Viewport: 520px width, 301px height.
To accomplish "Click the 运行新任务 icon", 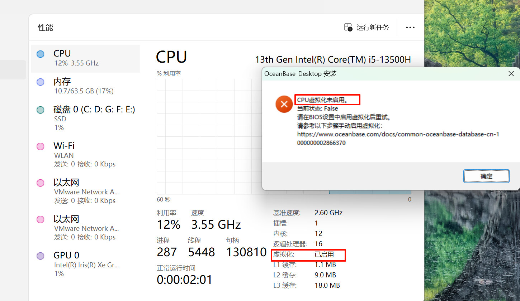I will pos(348,28).
